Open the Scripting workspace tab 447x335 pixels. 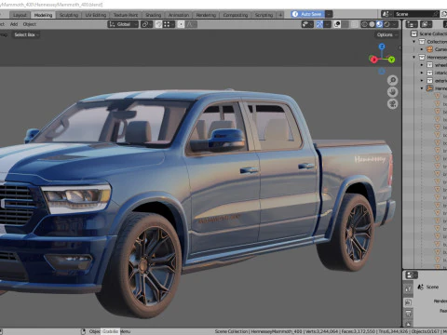pyautogui.click(x=264, y=15)
